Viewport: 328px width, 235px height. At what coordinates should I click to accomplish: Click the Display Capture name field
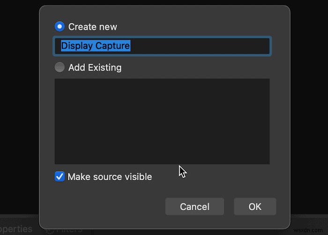click(x=162, y=46)
